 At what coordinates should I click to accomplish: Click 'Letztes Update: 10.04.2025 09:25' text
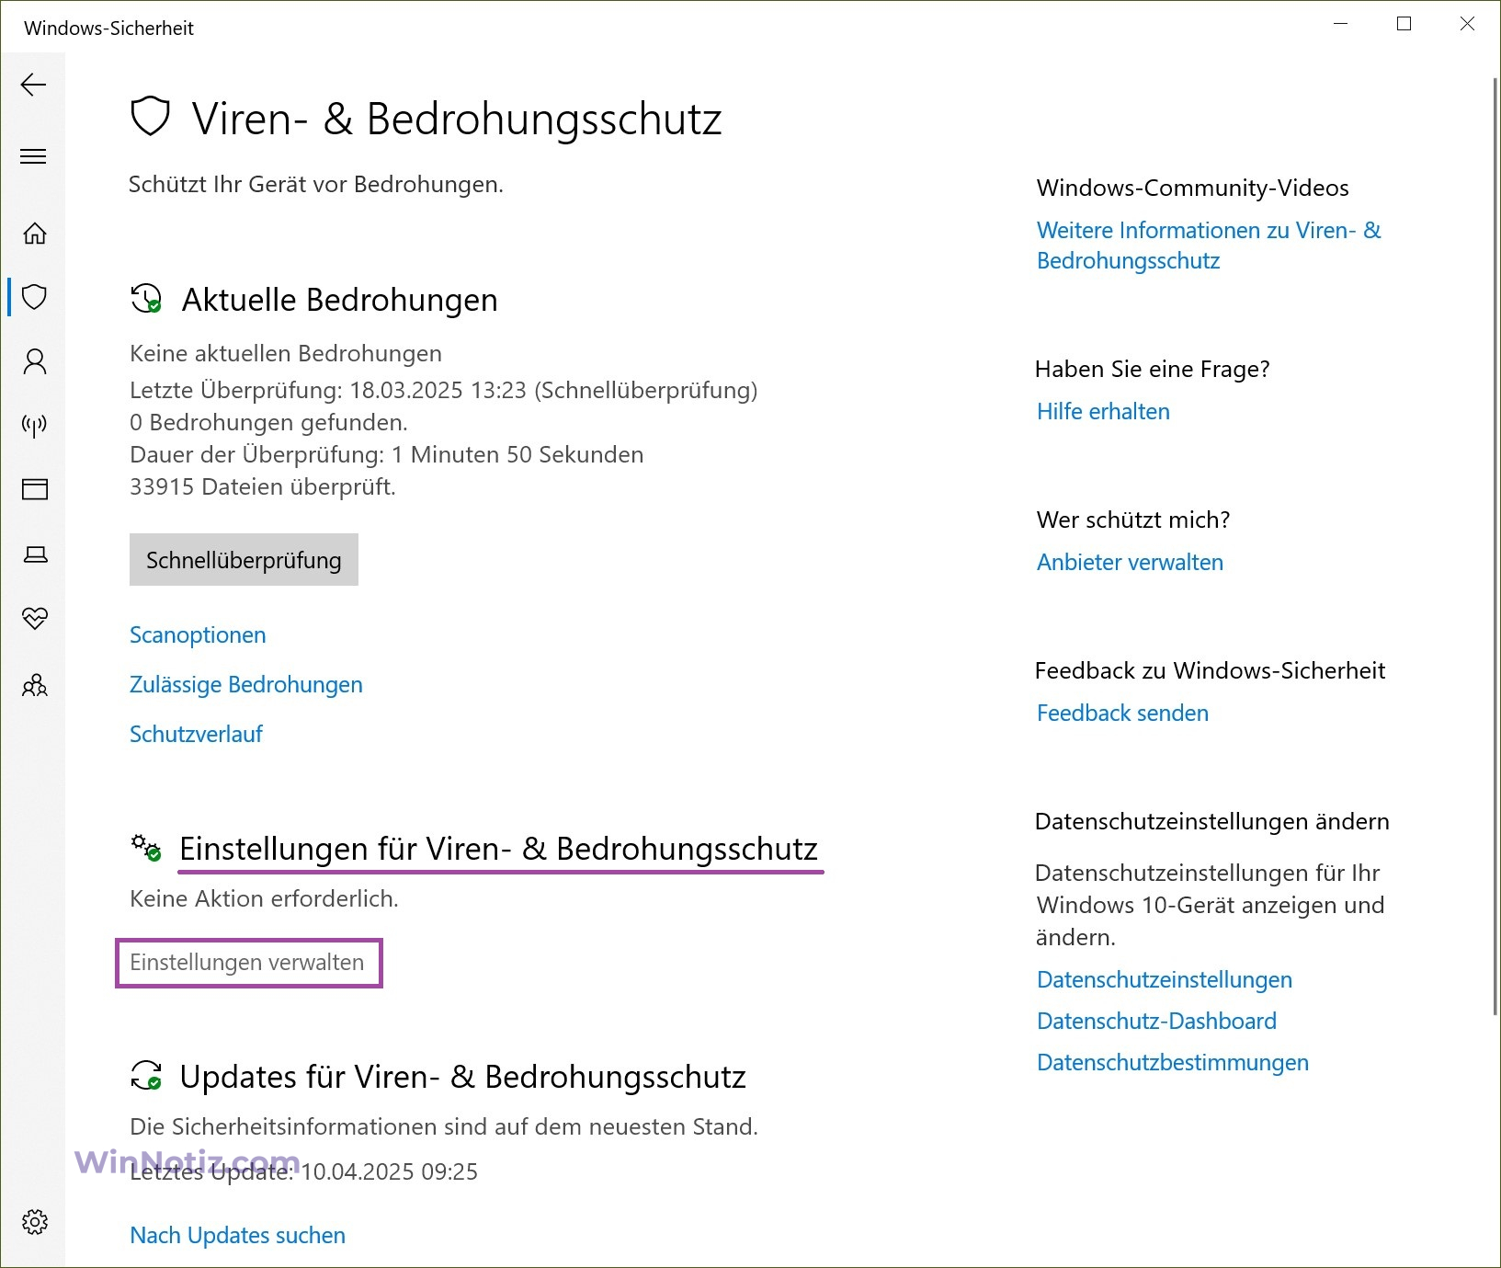(303, 1172)
